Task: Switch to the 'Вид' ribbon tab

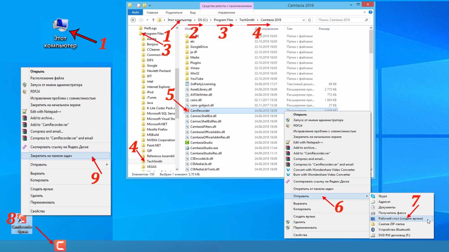Action: tap(193, 13)
